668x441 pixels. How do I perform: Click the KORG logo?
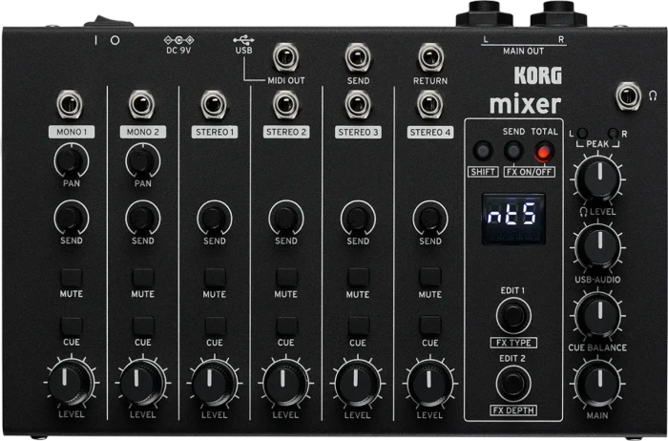coord(537,75)
